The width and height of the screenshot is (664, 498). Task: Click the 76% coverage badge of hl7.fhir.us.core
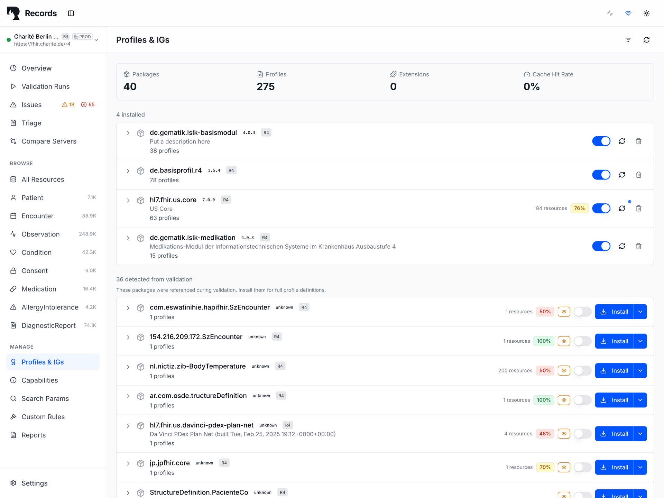pyautogui.click(x=579, y=208)
